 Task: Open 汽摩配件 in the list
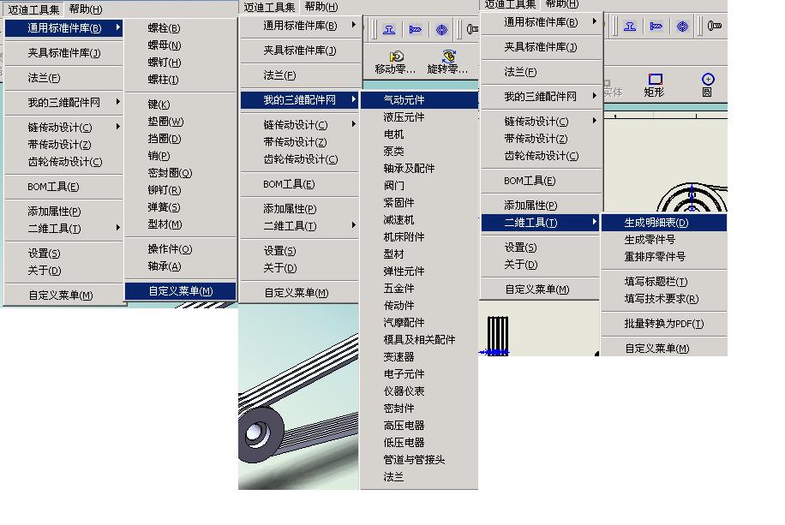point(404,322)
